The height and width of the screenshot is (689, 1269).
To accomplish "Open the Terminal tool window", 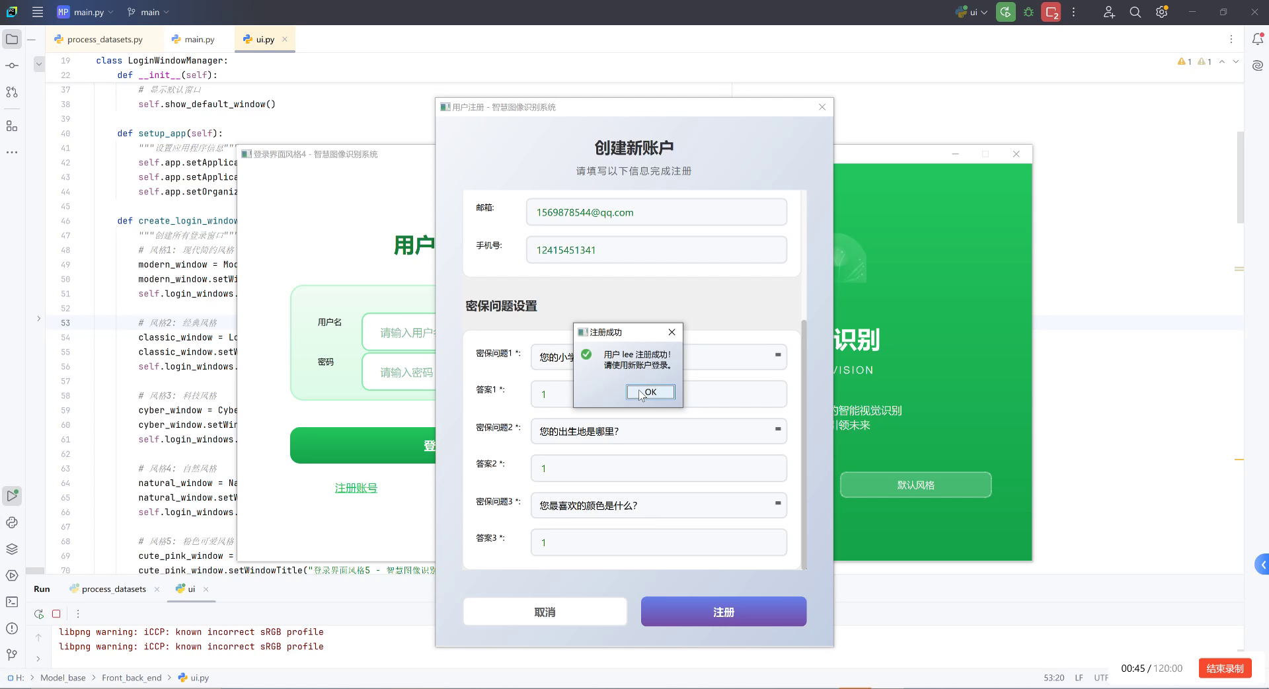I will [x=11, y=602].
